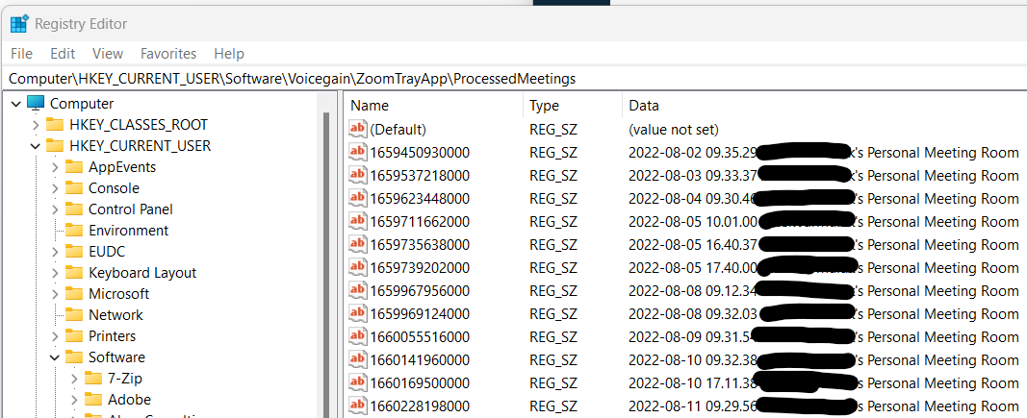Image resolution: width=1027 pixels, height=418 pixels.
Task: Select the Control Panel folder icon
Action: click(74, 209)
